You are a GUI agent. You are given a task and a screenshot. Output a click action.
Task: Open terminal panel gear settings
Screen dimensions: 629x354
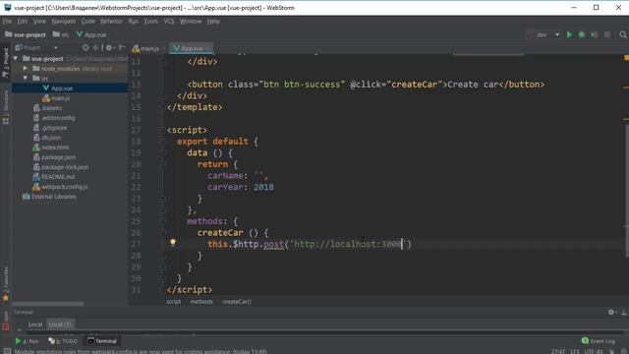pos(611,312)
